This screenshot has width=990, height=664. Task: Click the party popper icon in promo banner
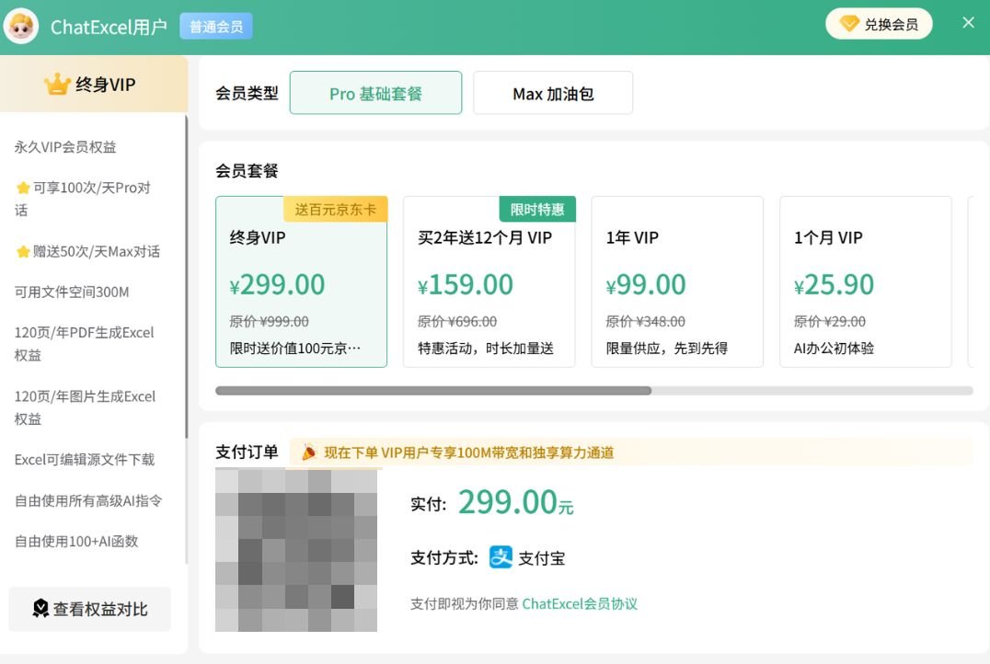click(309, 452)
